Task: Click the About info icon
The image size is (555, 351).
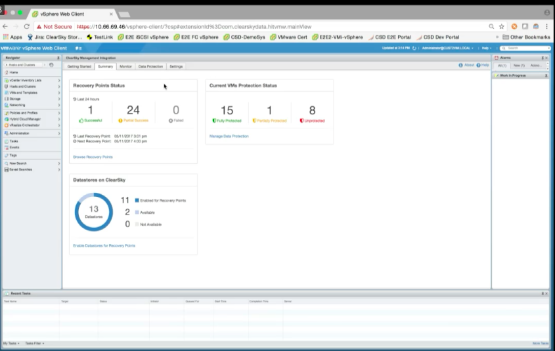Action: click(x=460, y=65)
